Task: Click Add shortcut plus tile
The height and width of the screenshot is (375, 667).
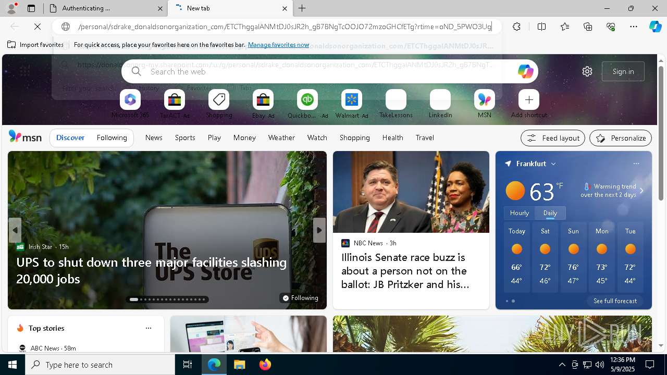Action: [x=529, y=104]
